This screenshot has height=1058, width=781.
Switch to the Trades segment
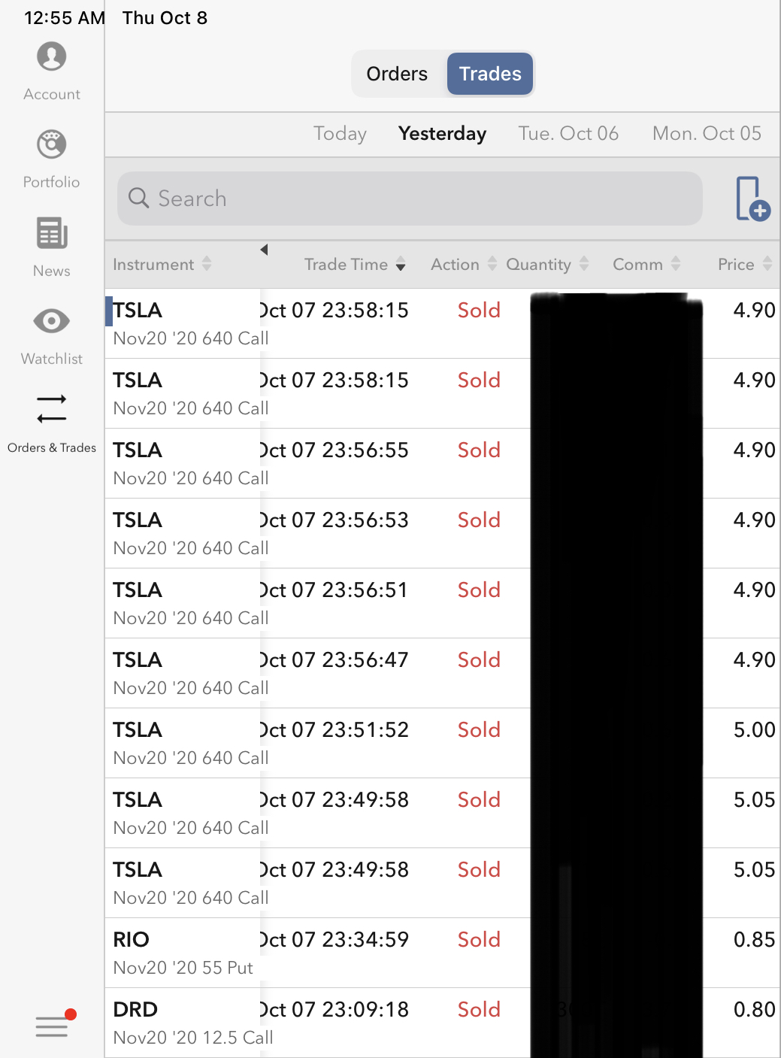tap(490, 74)
